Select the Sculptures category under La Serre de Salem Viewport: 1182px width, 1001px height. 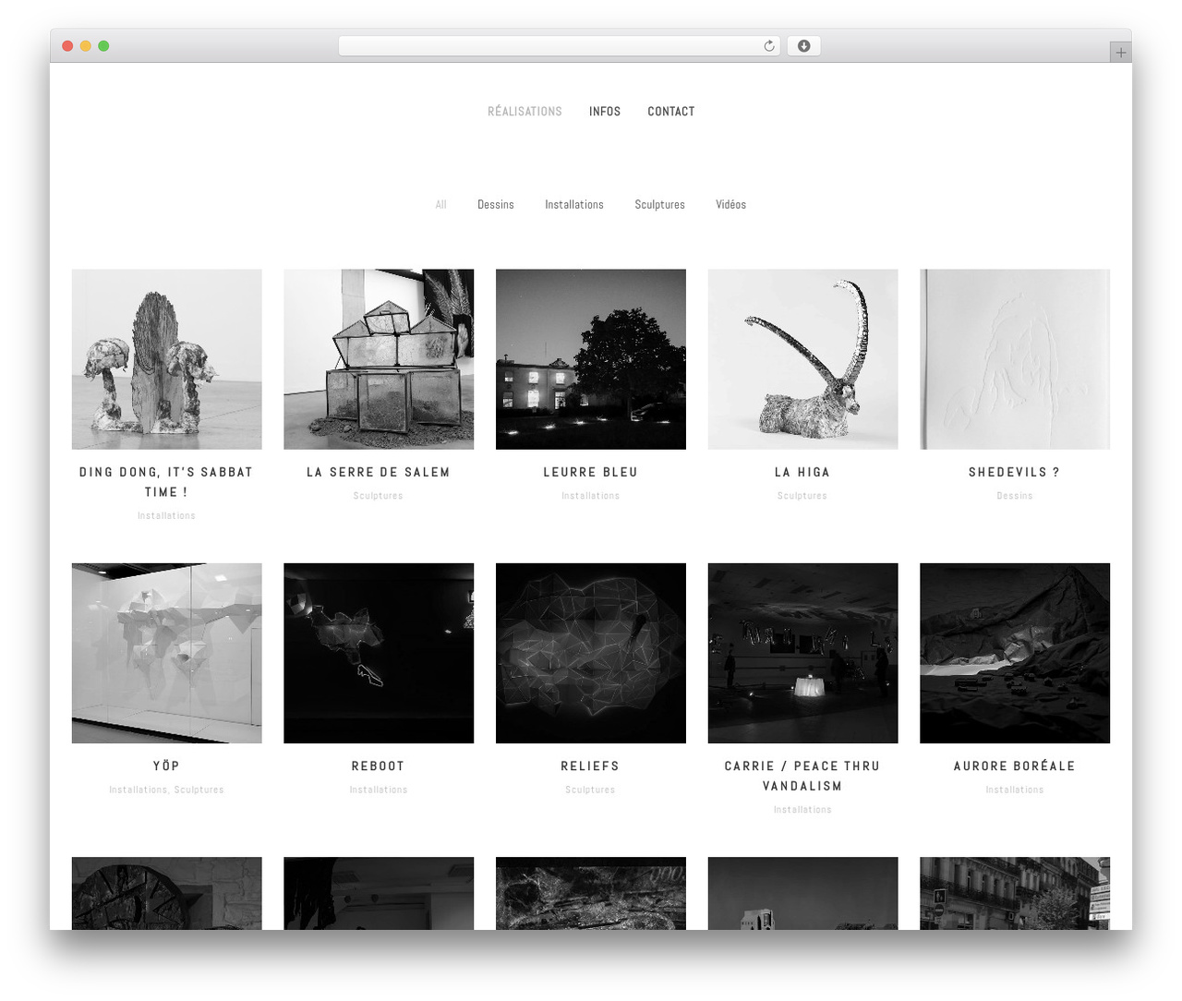tap(379, 496)
